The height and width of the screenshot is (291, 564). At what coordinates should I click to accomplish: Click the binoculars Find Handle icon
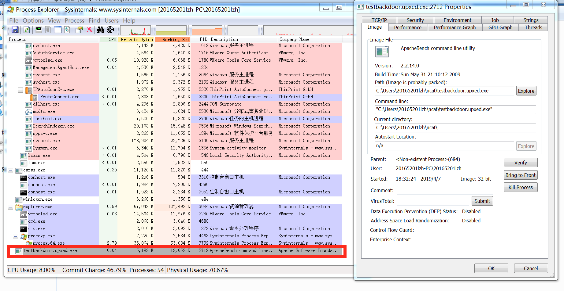point(100,30)
